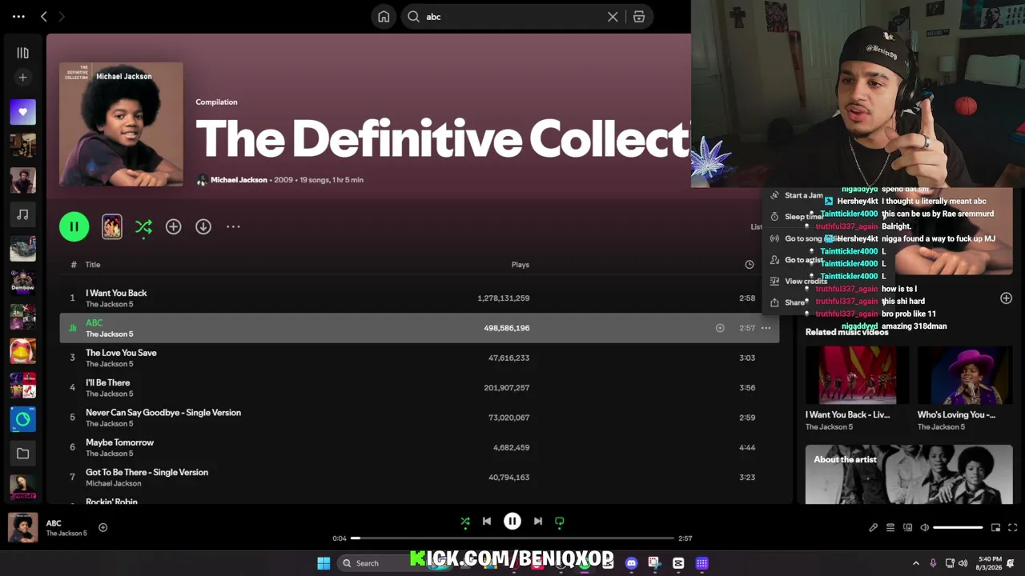Open the play queue
The image size is (1025, 576).
click(x=890, y=528)
